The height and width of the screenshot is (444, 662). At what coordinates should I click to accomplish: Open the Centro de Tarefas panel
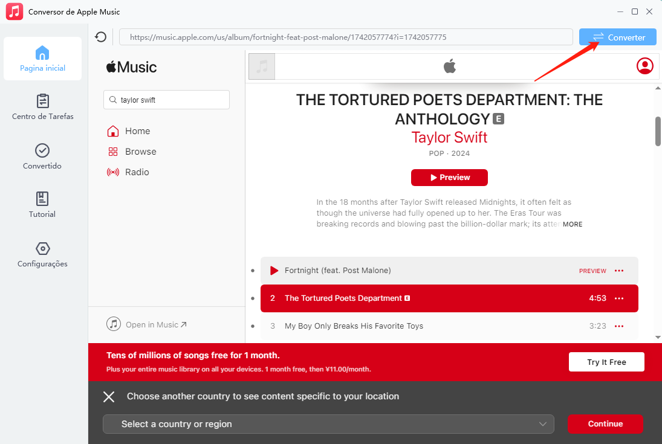pos(42,107)
